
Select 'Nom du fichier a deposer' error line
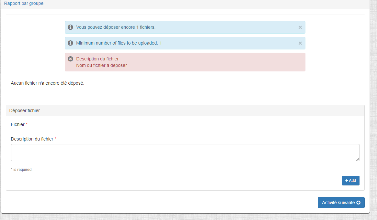[x=101, y=65]
